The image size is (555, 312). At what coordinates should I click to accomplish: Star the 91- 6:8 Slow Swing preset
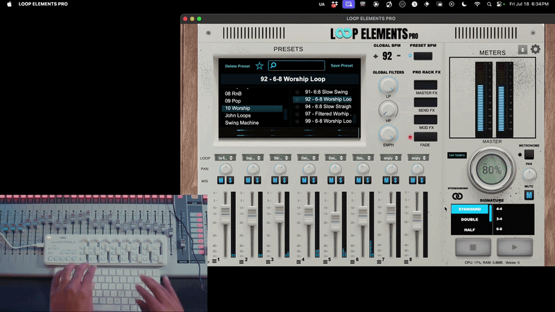click(298, 92)
